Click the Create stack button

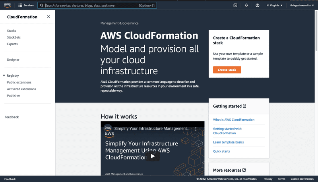click(227, 70)
